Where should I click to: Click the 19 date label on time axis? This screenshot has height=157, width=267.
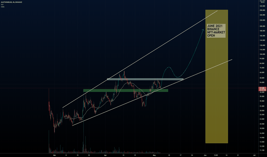click(135, 155)
